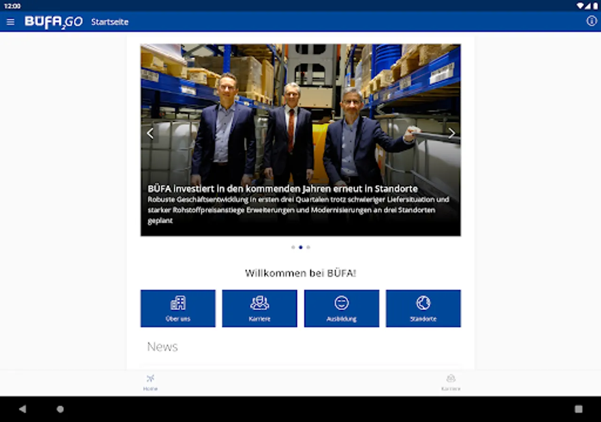
Task: Click slide description 'Robuste Geschäftsentwicklung' text
Action: (298, 210)
